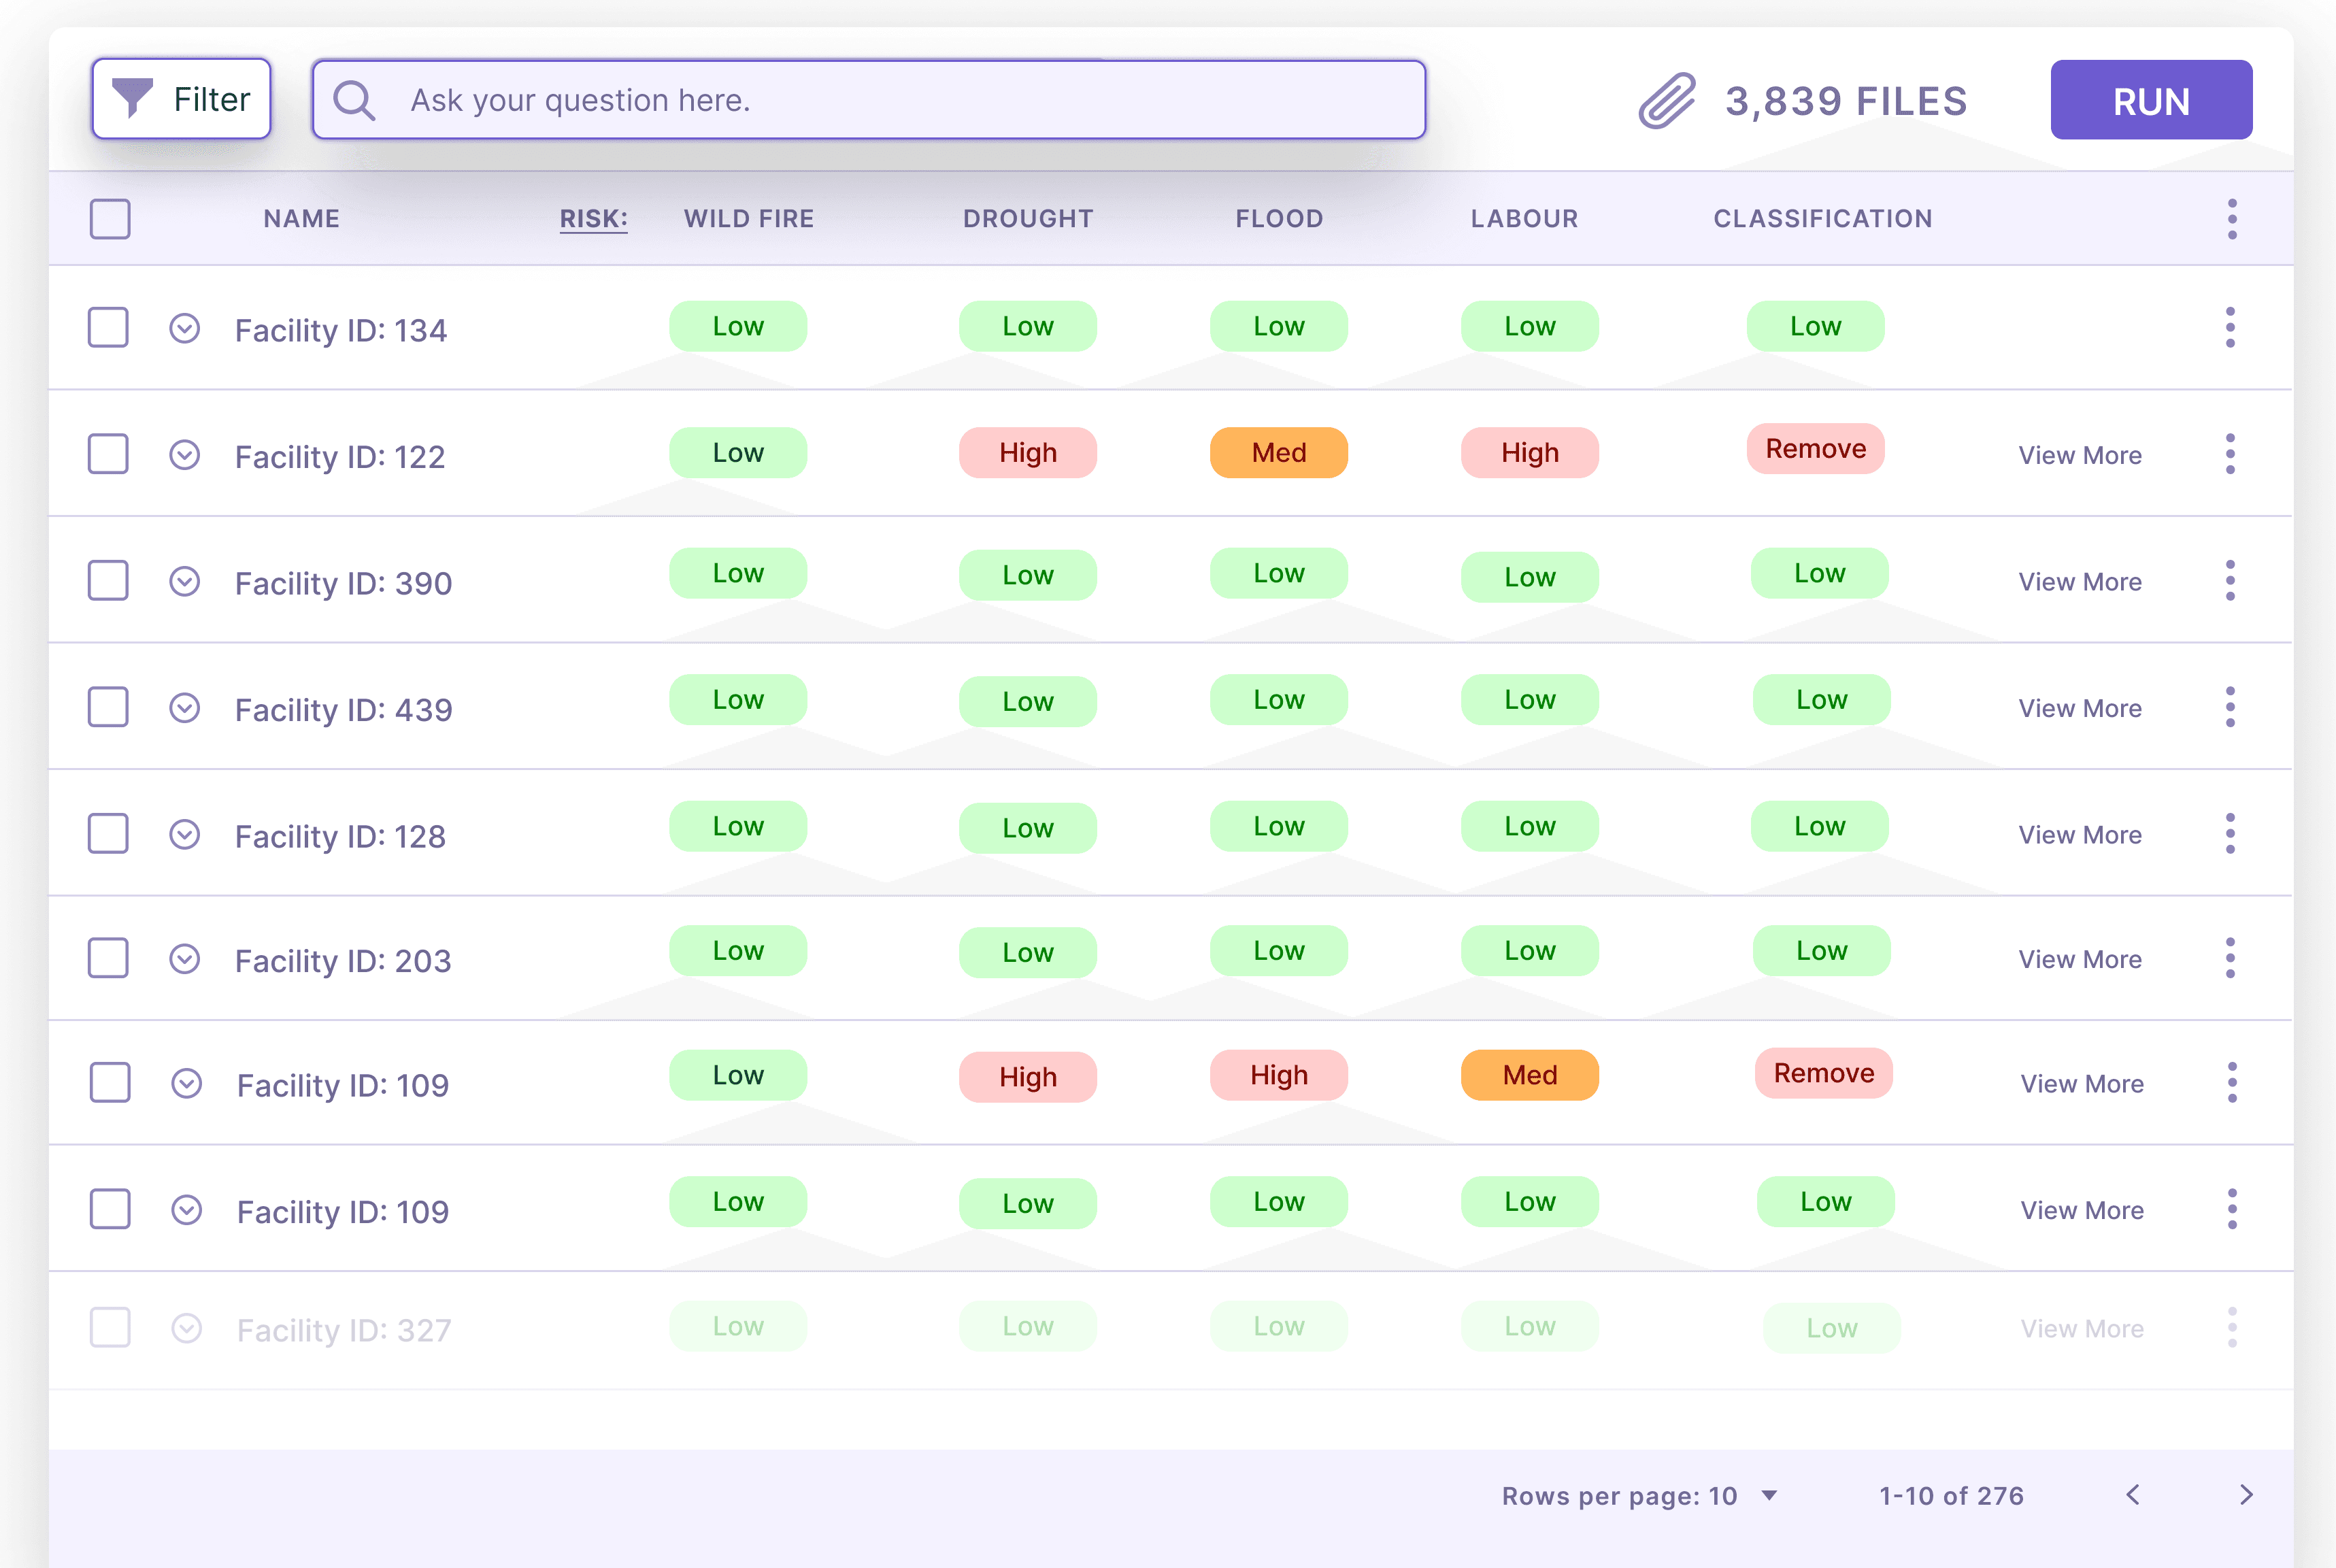This screenshot has height=1568, width=2336.
Task: Select checkbox for Facility ID: 203
Action: point(108,958)
